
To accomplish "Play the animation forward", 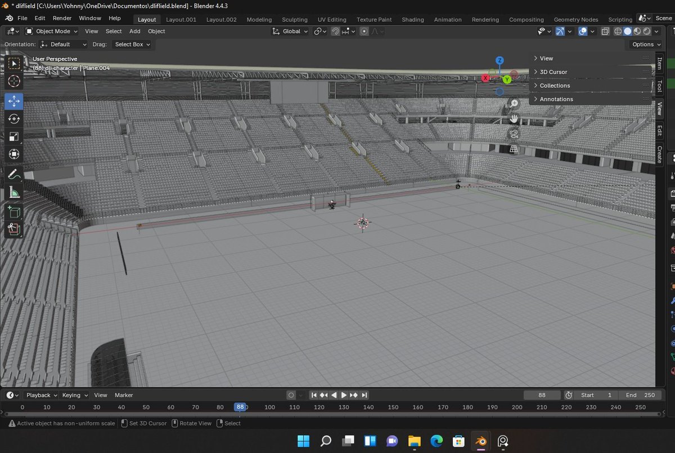I will 344,395.
